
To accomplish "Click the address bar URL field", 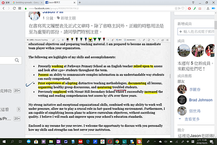I will click(x=101, y=8).
